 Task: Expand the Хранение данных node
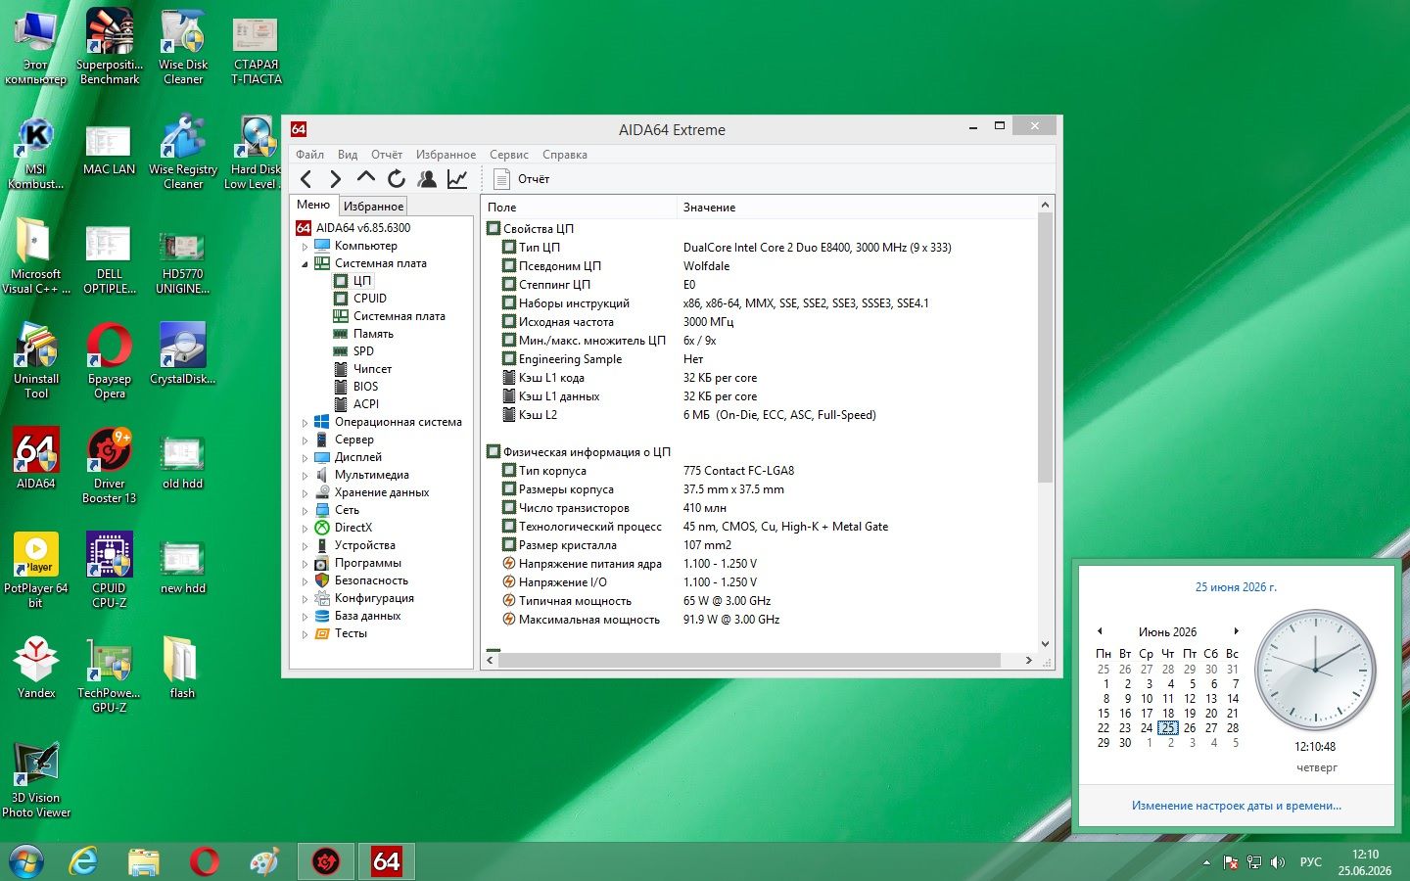point(305,493)
